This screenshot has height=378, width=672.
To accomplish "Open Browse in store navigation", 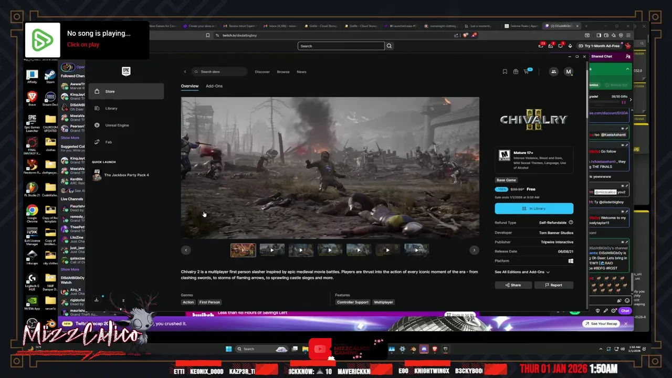I will [x=283, y=72].
